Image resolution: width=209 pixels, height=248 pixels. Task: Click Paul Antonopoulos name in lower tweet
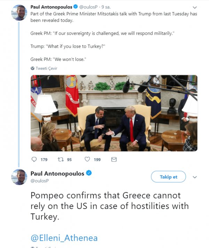pos(57,173)
